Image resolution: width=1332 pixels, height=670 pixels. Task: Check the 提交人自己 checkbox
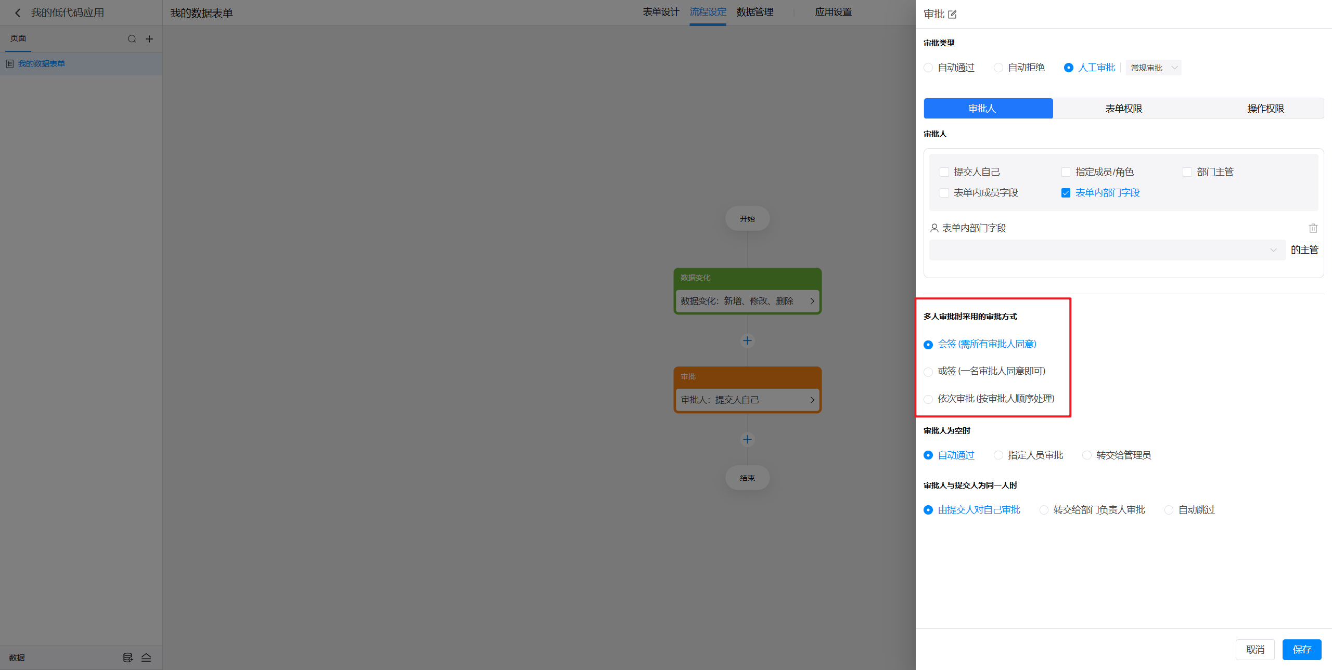(944, 172)
